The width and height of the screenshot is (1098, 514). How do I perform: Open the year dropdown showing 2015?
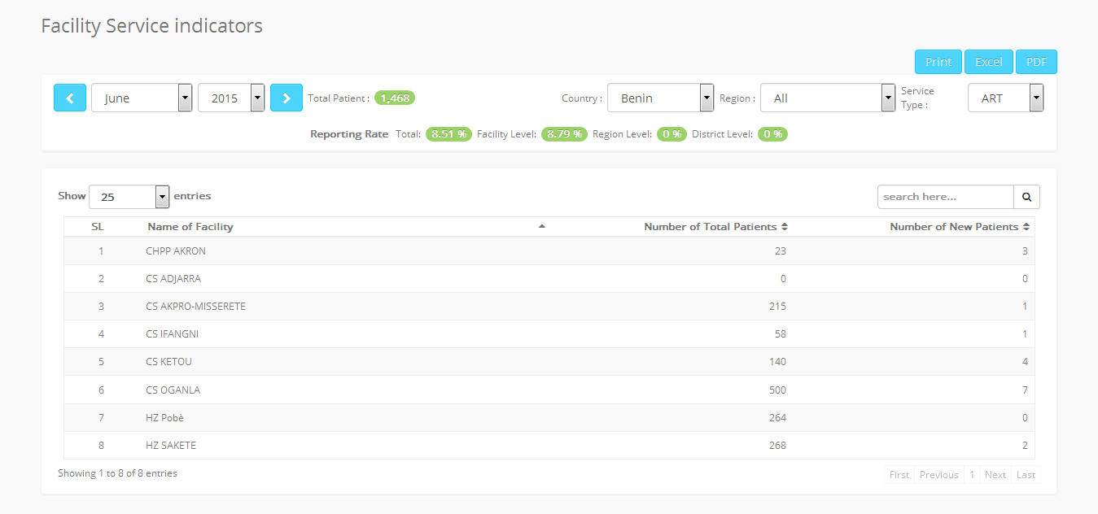pos(231,98)
